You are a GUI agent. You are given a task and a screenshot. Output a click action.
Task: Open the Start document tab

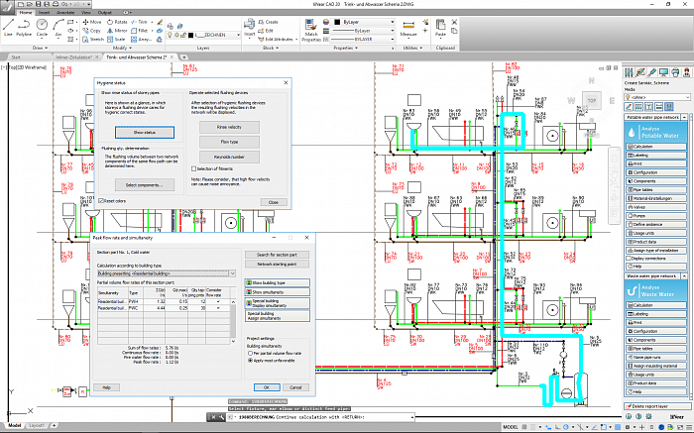[x=16, y=57]
